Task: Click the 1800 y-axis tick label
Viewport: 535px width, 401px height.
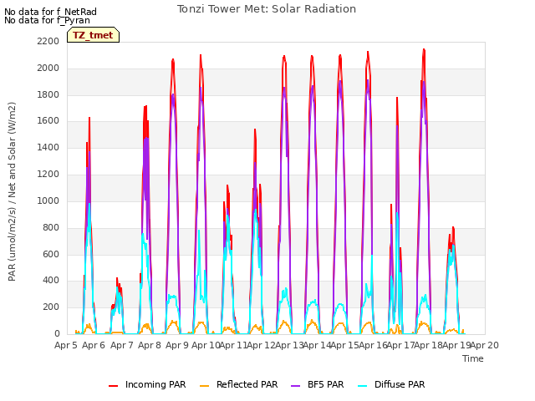Action: [x=48, y=94]
